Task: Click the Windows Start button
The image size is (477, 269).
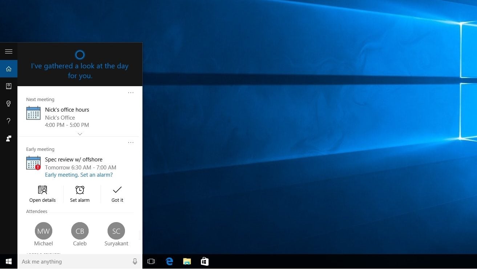Action: 9,261
